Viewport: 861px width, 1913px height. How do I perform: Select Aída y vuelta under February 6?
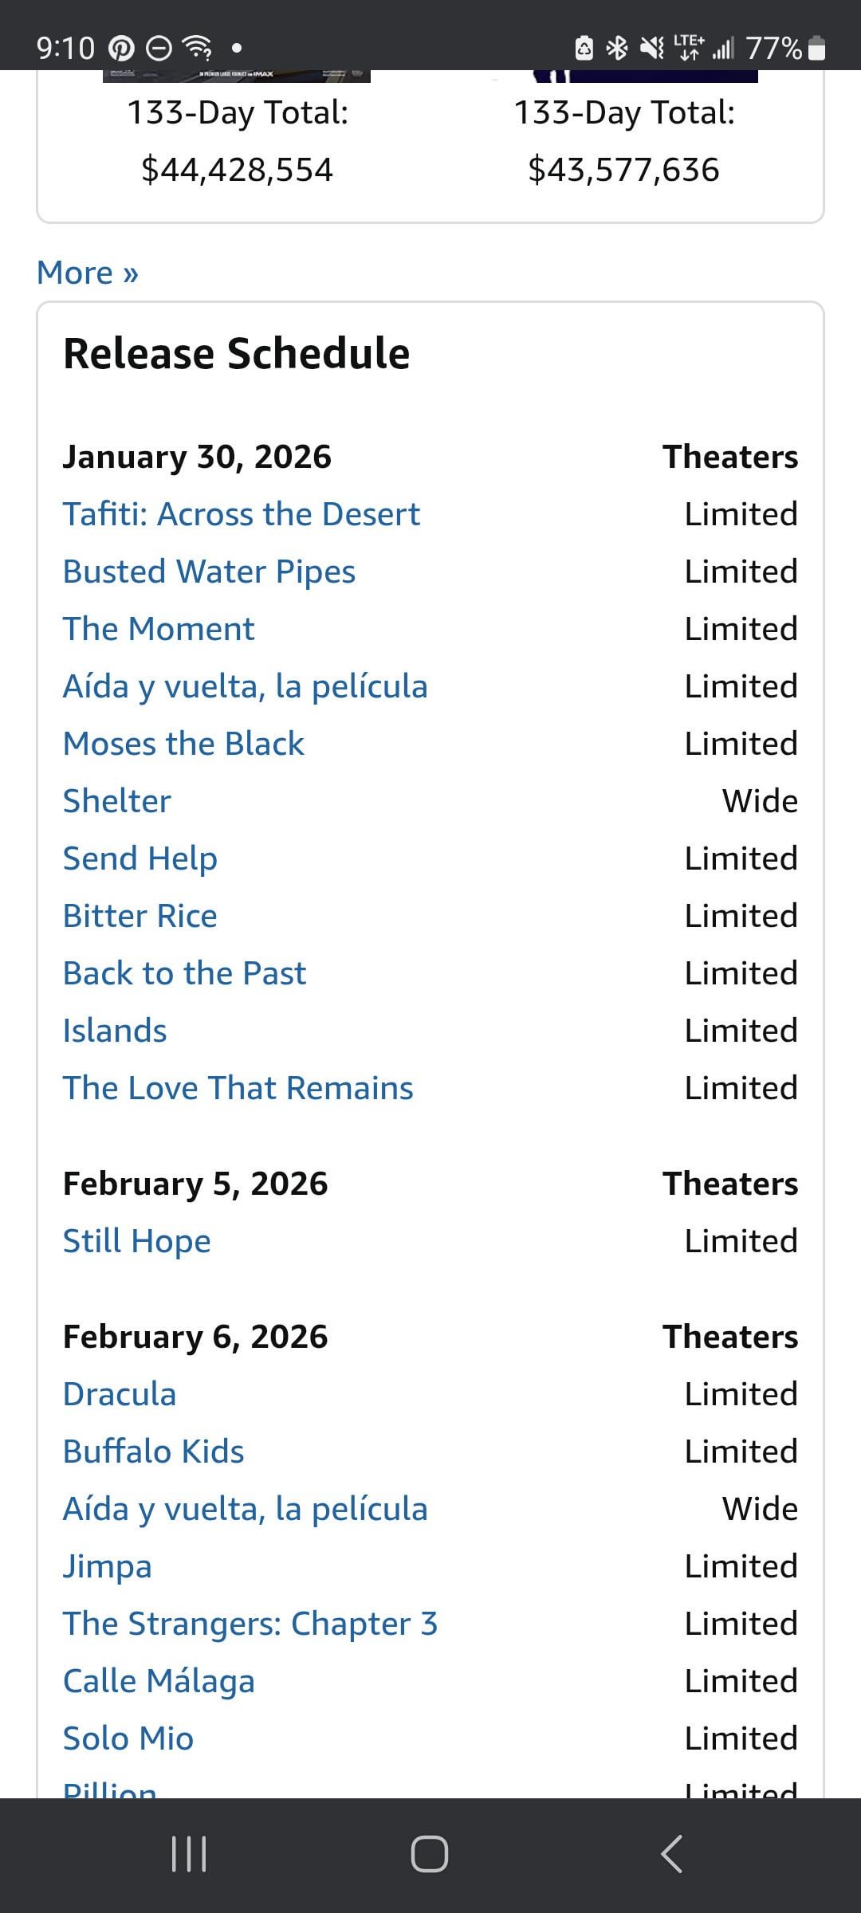coord(246,1509)
